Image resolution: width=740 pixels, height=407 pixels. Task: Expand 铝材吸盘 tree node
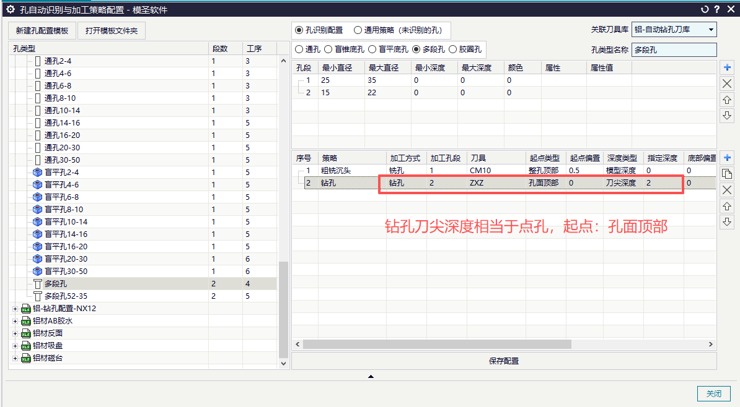pos(15,346)
